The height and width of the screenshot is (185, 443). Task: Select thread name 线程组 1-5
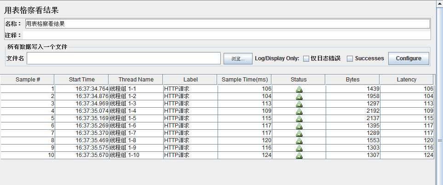(123, 118)
